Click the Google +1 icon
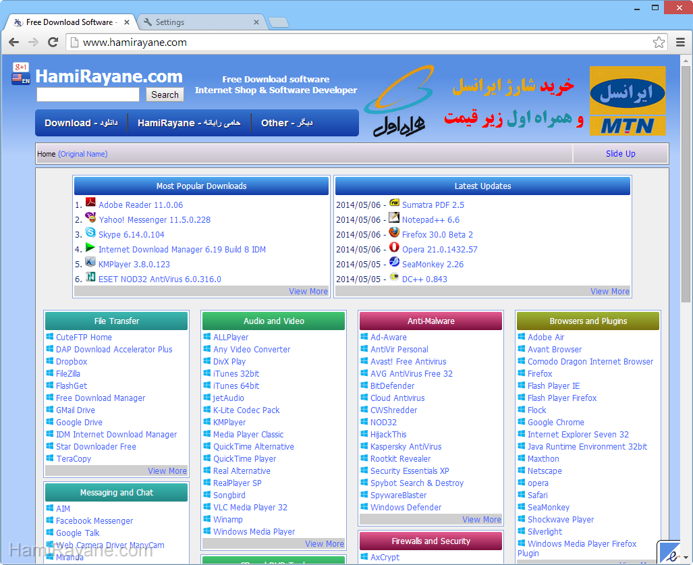The width and height of the screenshot is (693, 565). click(20, 68)
